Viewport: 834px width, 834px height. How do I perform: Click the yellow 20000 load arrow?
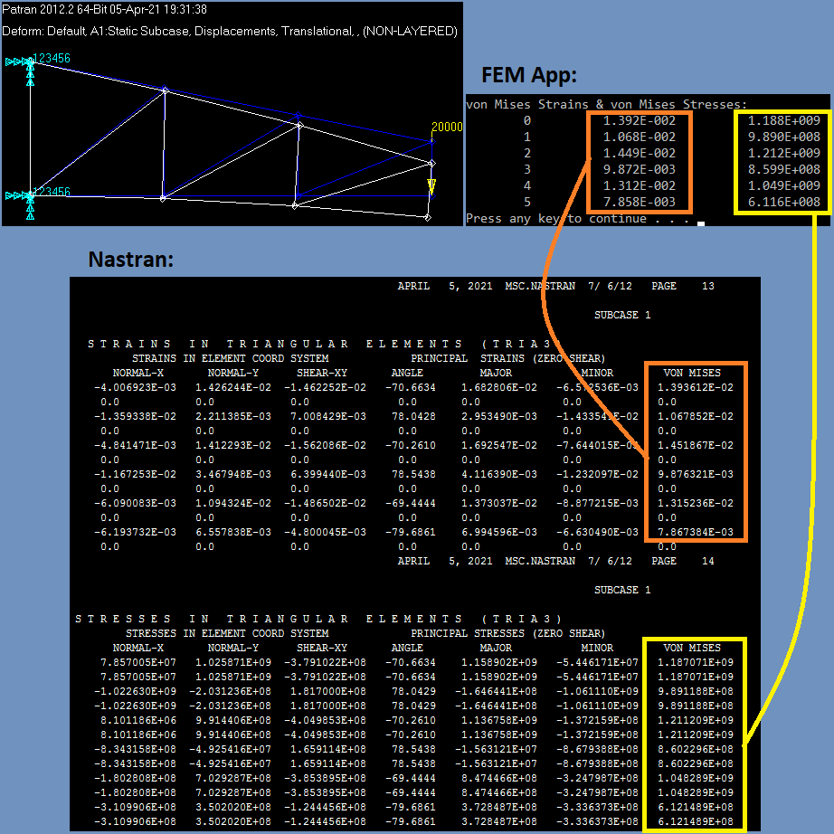pyautogui.click(x=431, y=185)
